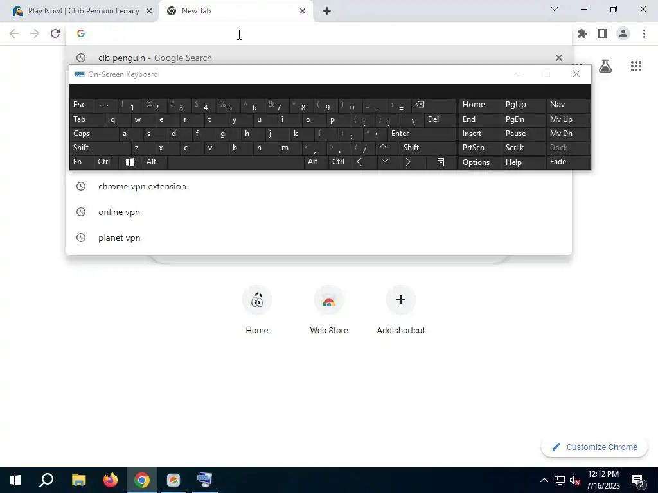Open the Home shortcut tile

(x=257, y=310)
